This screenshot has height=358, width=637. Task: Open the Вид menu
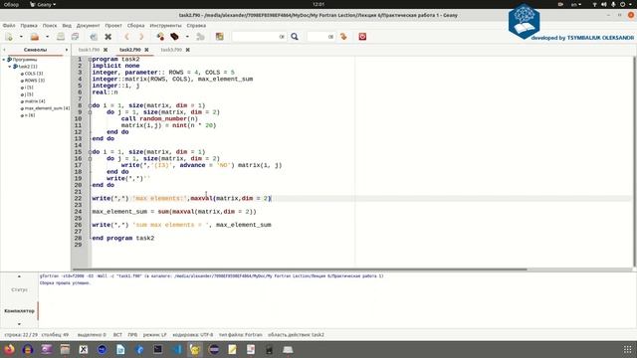(x=67, y=26)
